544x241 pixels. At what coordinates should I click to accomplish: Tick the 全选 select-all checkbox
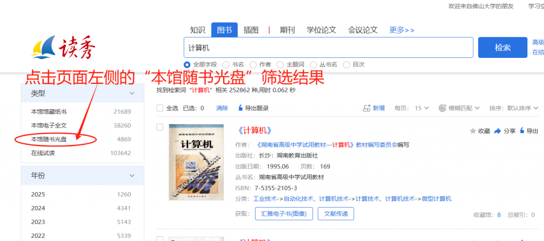(159, 108)
